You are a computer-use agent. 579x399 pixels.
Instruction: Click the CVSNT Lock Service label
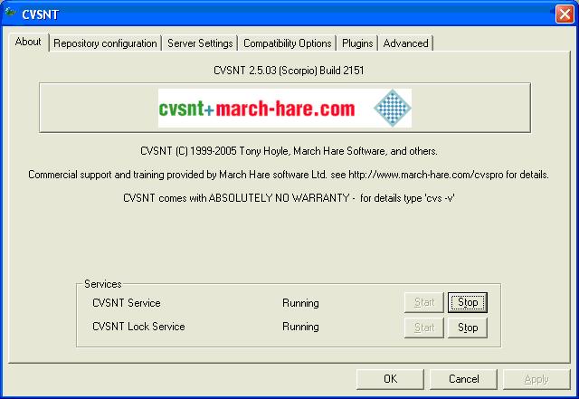(x=138, y=327)
